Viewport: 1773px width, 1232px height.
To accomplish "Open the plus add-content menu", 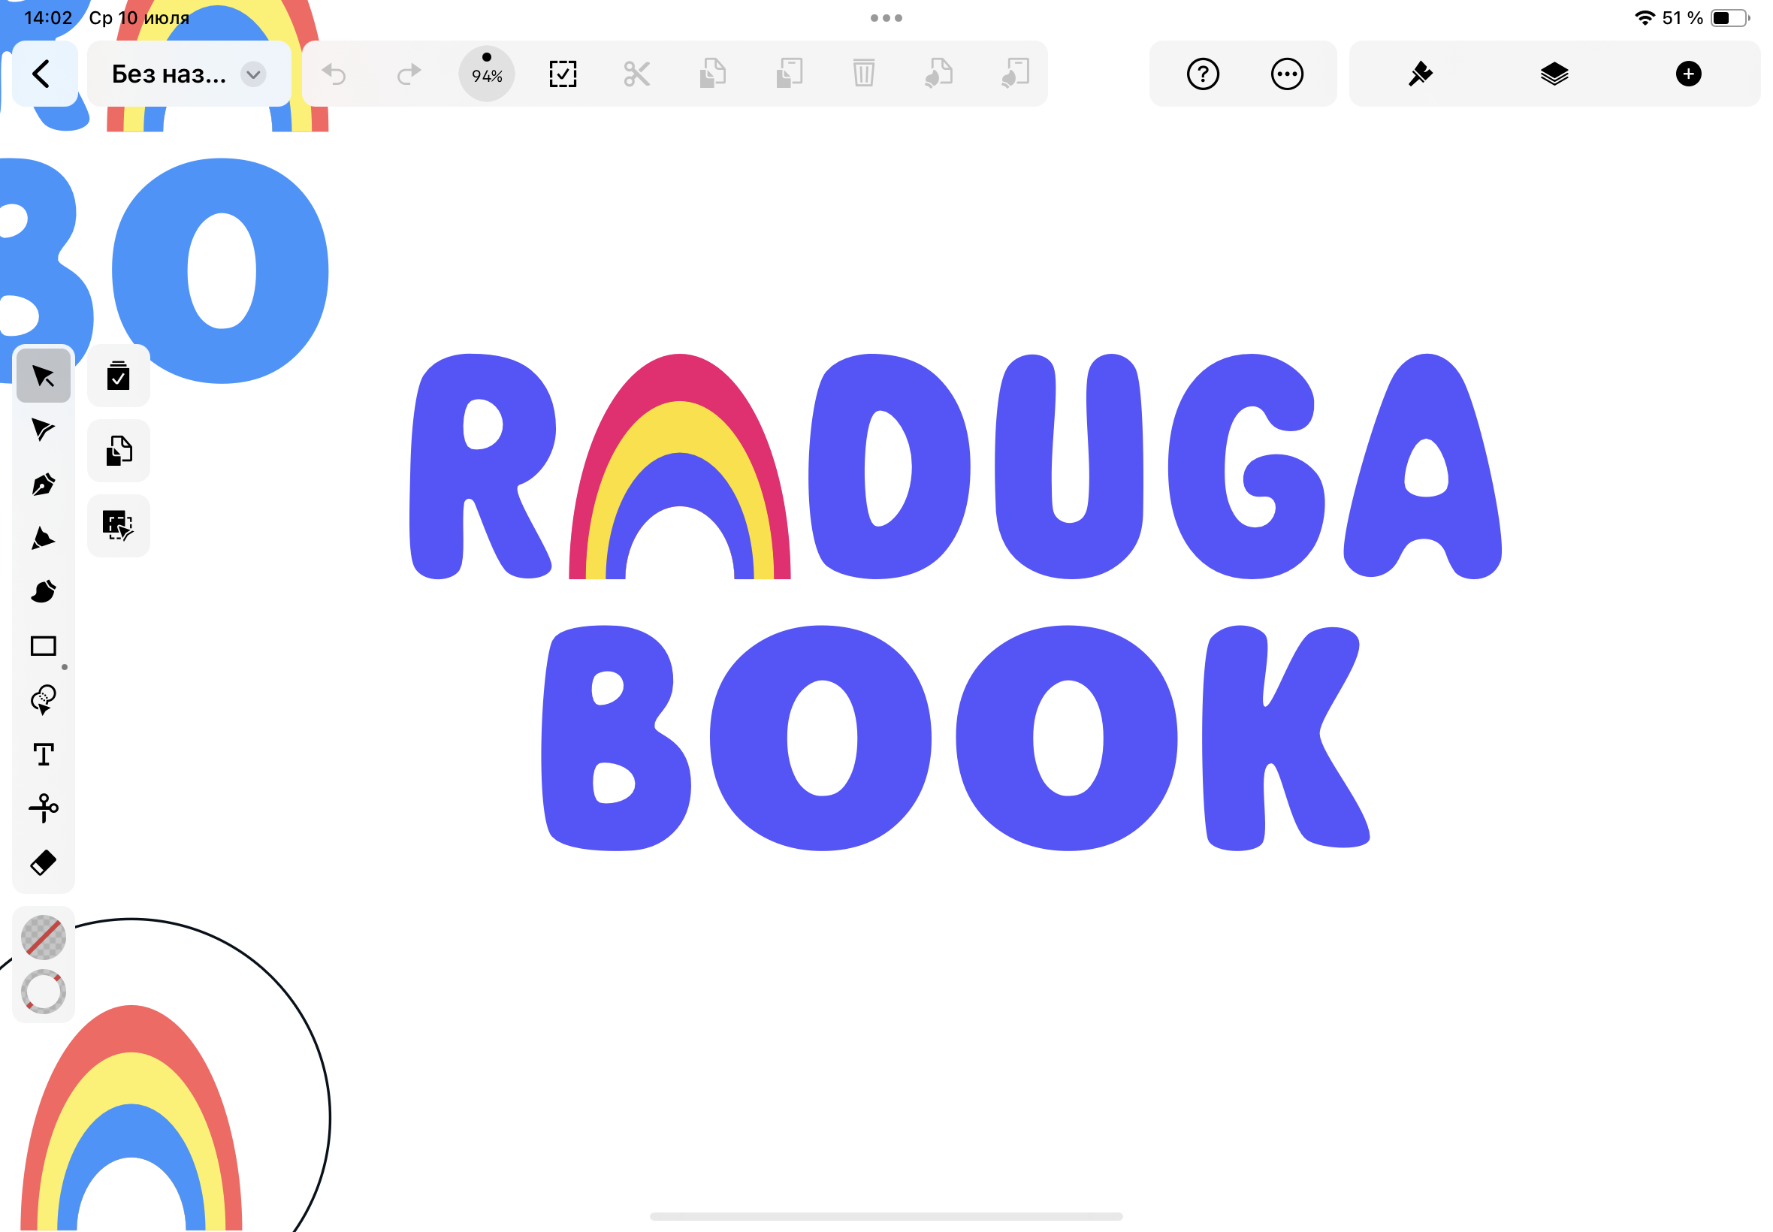I will [x=1688, y=74].
